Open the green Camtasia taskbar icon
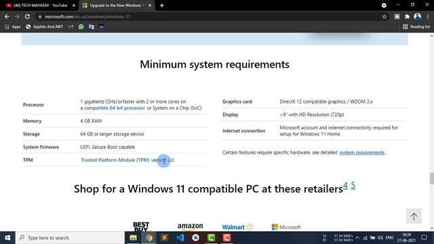Viewport: 434px width, 244px height. pos(211,238)
